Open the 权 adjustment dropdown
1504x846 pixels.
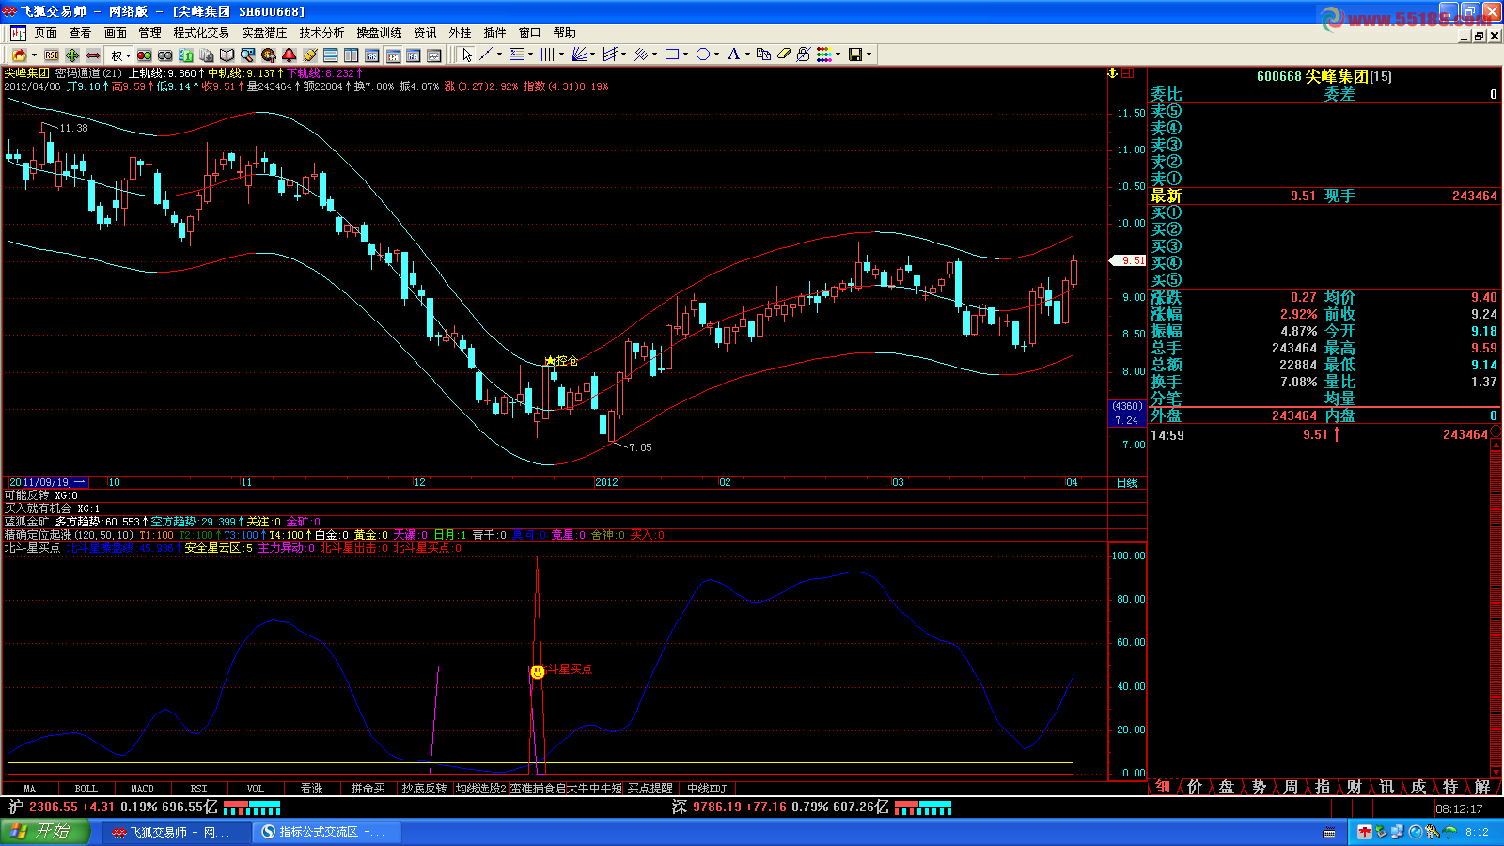[x=119, y=55]
